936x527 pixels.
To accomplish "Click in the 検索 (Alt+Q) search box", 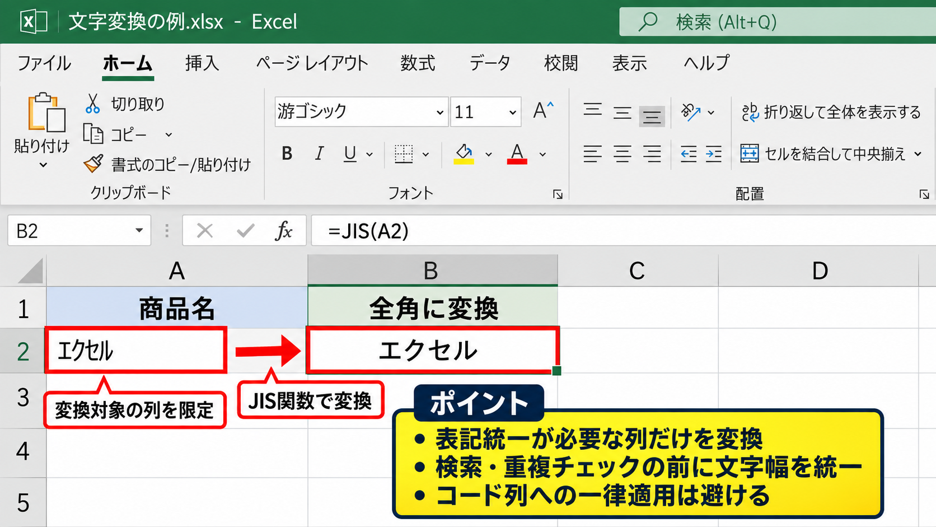I will (x=778, y=22).
